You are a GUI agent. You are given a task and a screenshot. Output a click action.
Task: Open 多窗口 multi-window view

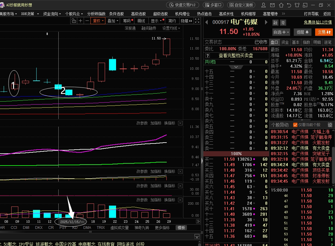(x=213, y=5)
